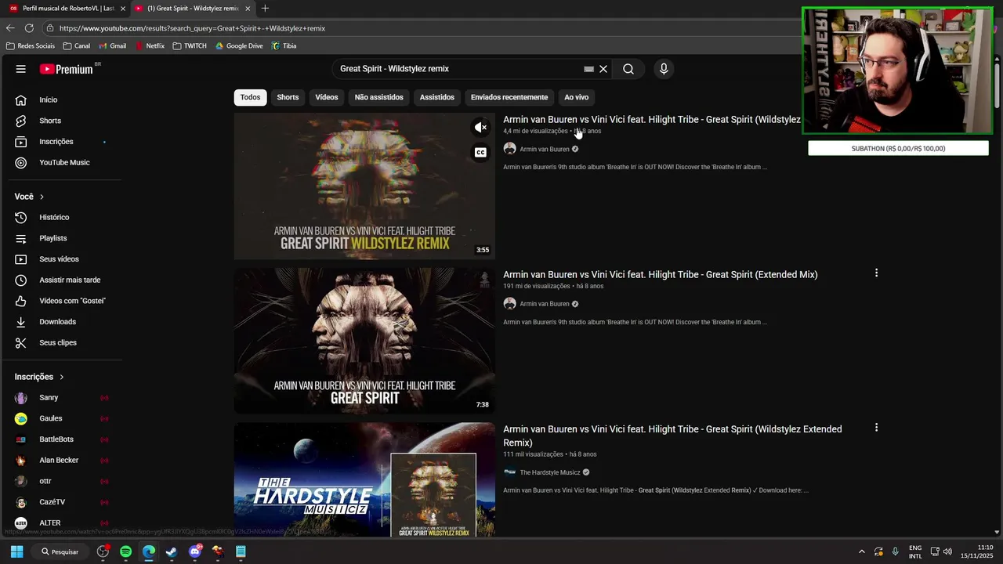Open the Alan Becker subscription channel

(x=59, y=461)
